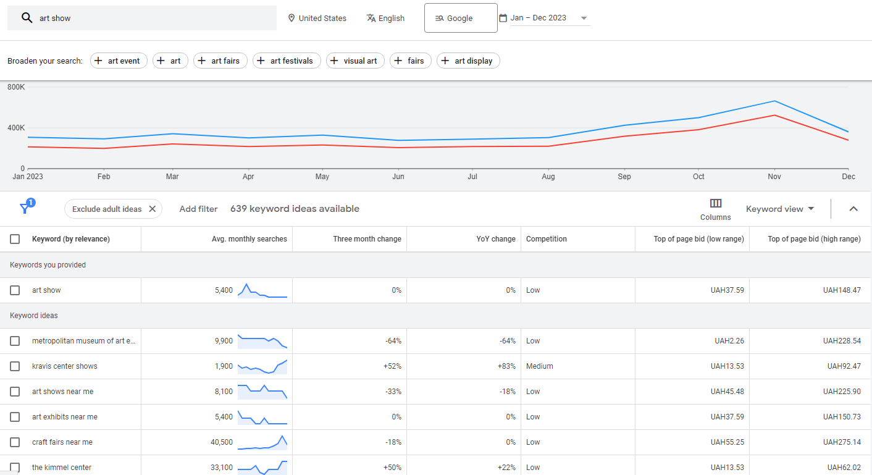872x475 pixels.
Task: Open the Keyword view dropdown
Action: (780, 209)
